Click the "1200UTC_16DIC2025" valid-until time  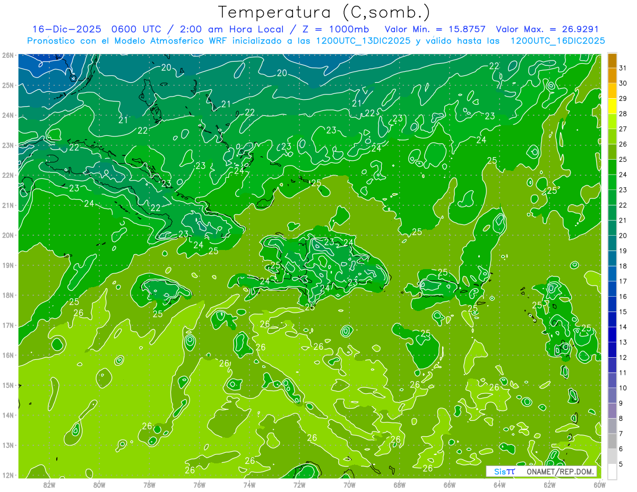(558, 41)
